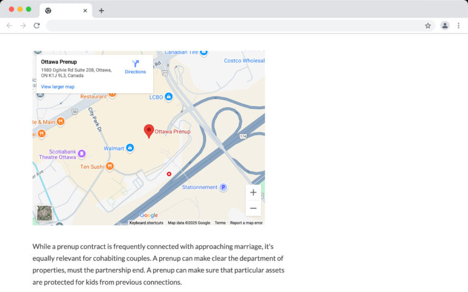Open the map Terms link
Screen dimensions: 468x292
(x=220, y=223)
